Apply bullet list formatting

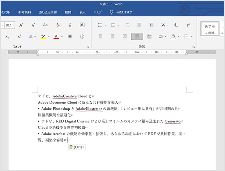pyautogui.click(x=100, y=25)
